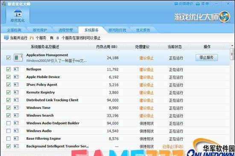Click the Windows Audio Endpoint Builder icon

[16, 123]
